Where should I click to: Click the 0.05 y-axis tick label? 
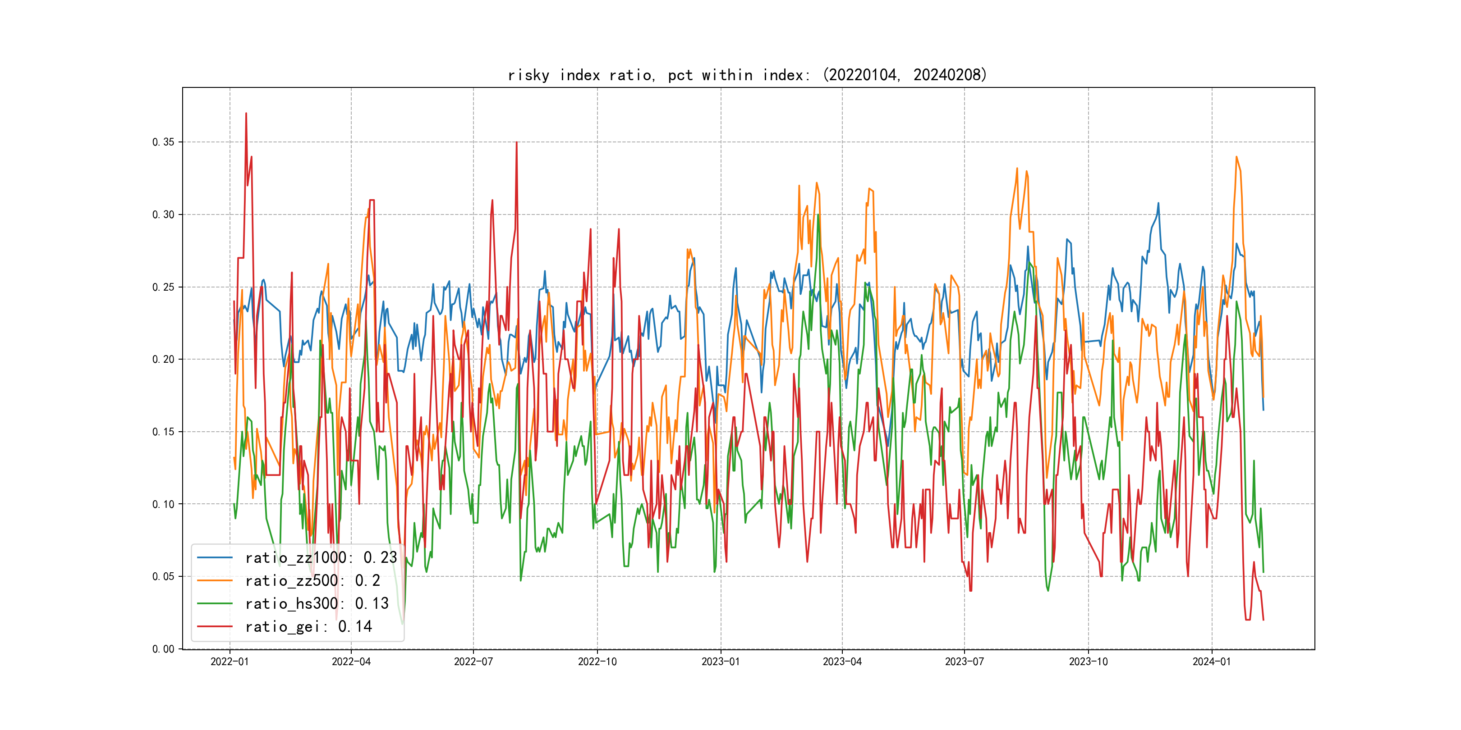(x=163, y=576)
